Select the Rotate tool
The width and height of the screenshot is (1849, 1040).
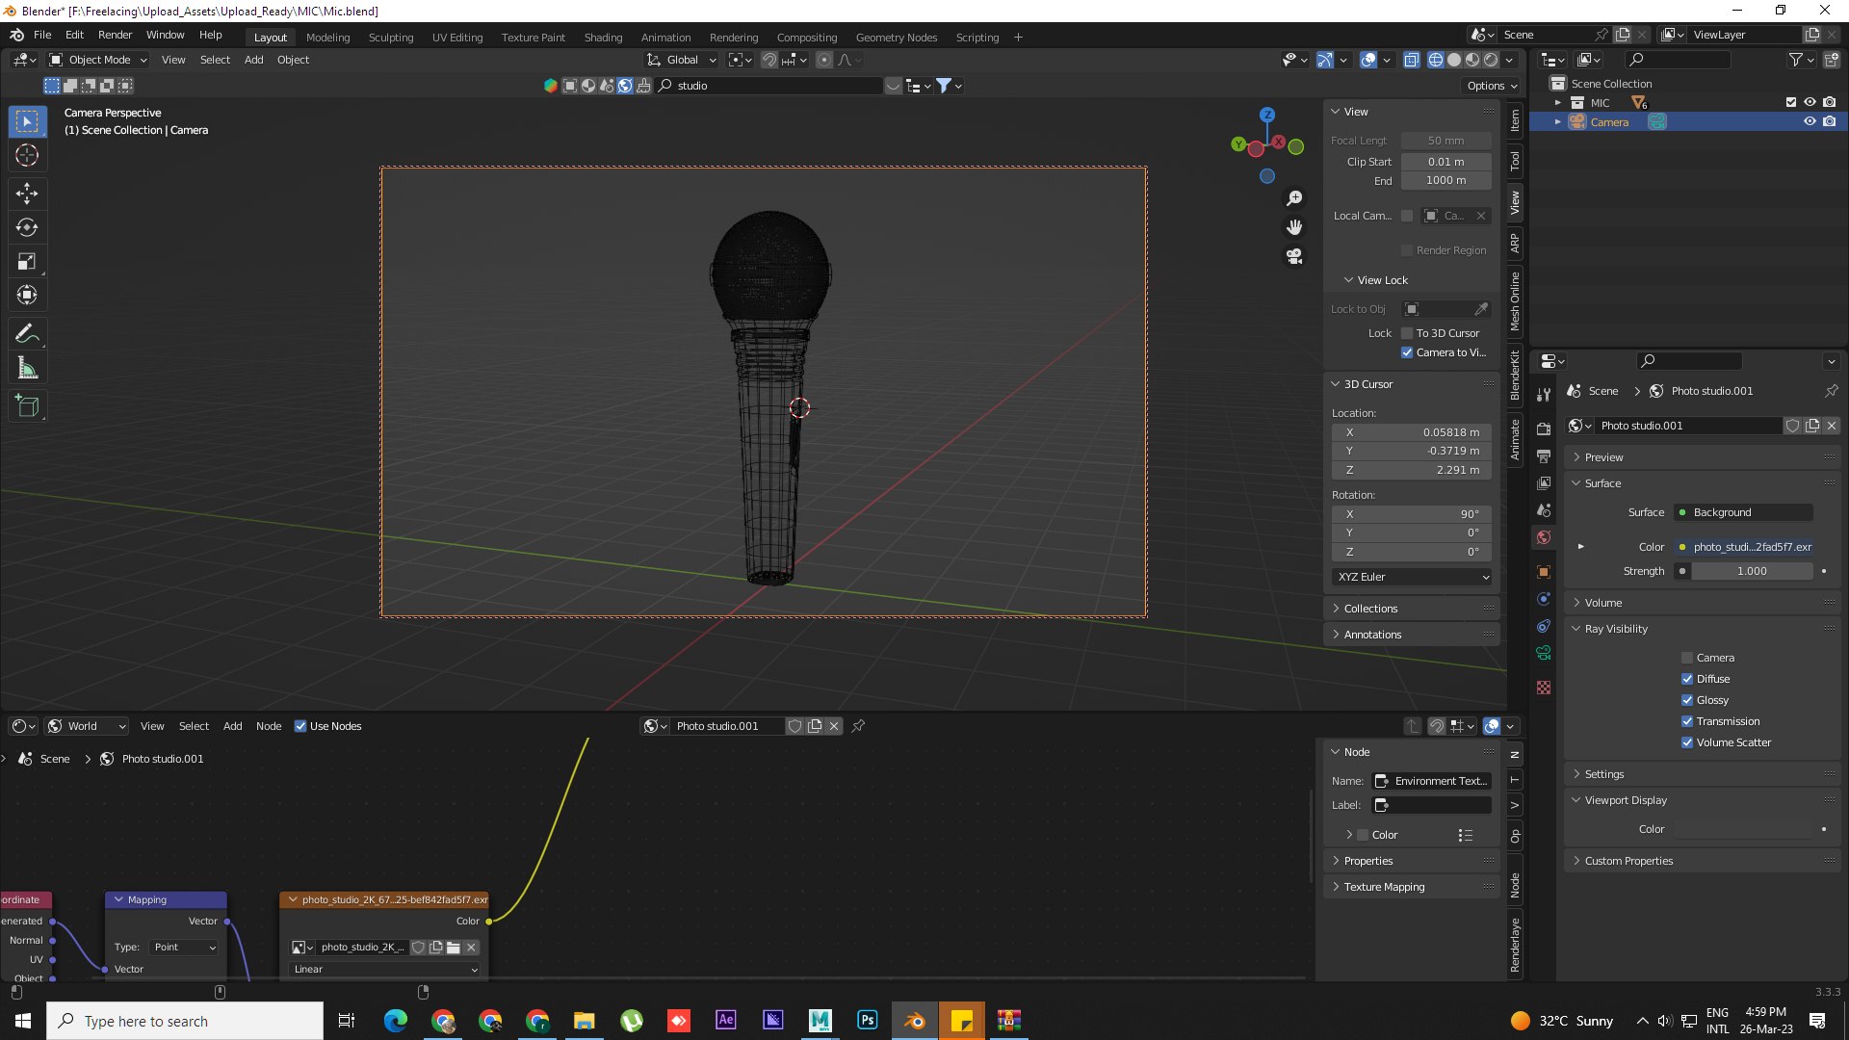pos(27,227)
